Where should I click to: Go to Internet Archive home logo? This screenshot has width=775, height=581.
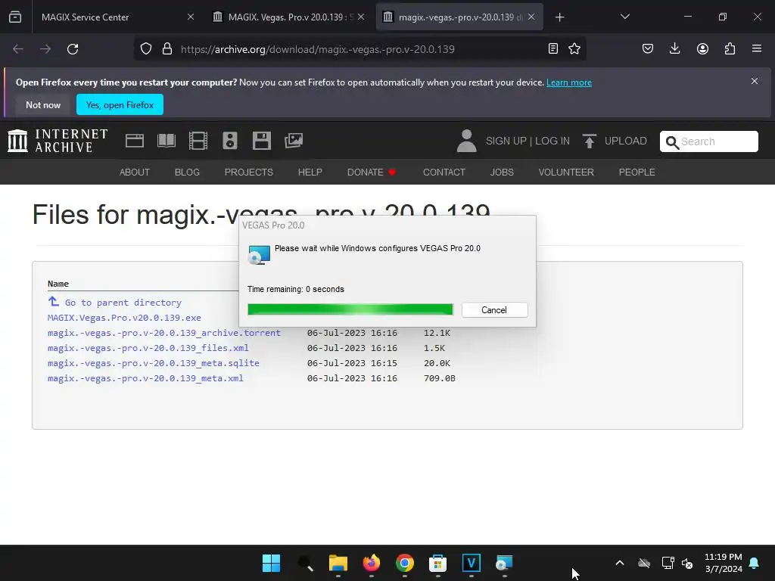pyautogui.click(x=58, y=141)
